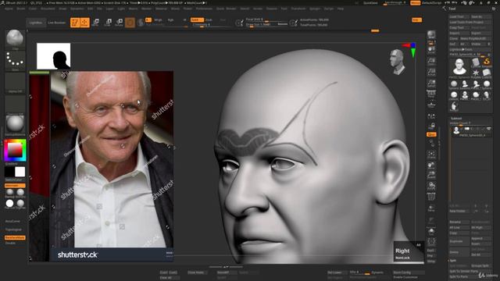Toggle the Gizmo 3D icon

click(x=130, y=23)
